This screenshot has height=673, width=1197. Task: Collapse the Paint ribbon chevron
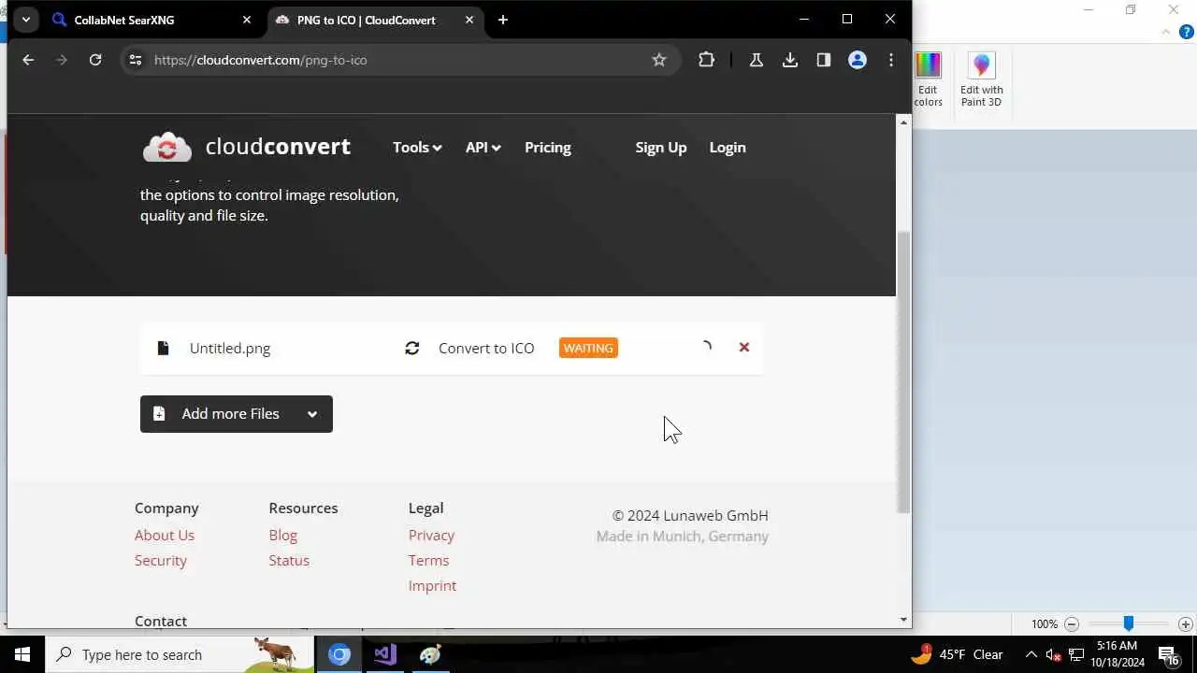coord(1165,32)
